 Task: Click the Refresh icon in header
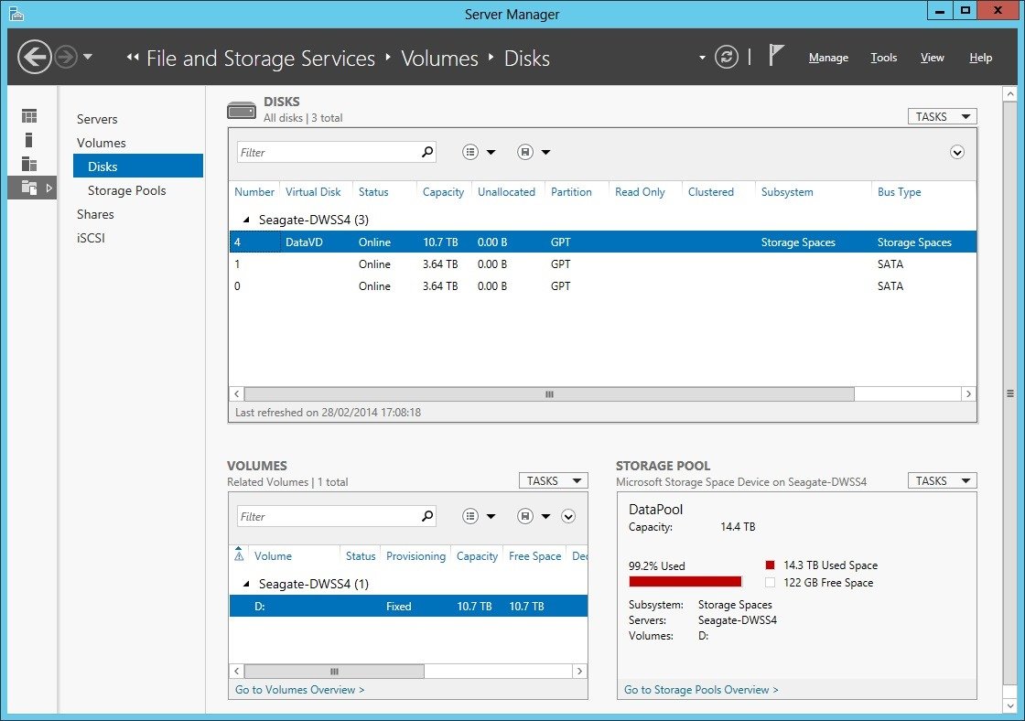727,57
